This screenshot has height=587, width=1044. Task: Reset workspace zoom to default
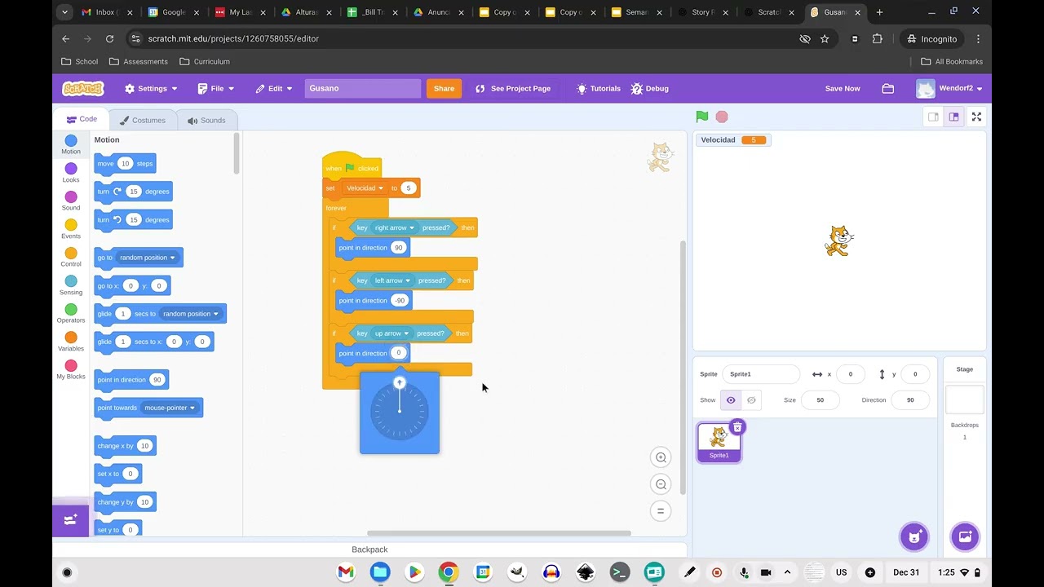(x=661, y=511)
